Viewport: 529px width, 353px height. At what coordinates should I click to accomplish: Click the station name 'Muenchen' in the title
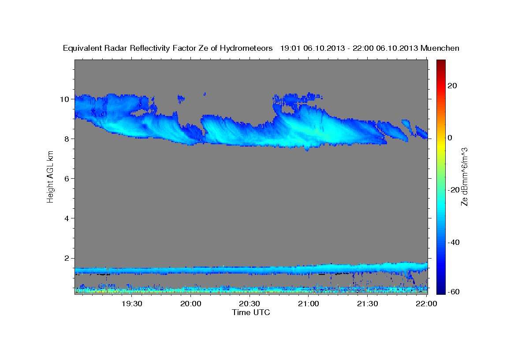pos(440,48)
